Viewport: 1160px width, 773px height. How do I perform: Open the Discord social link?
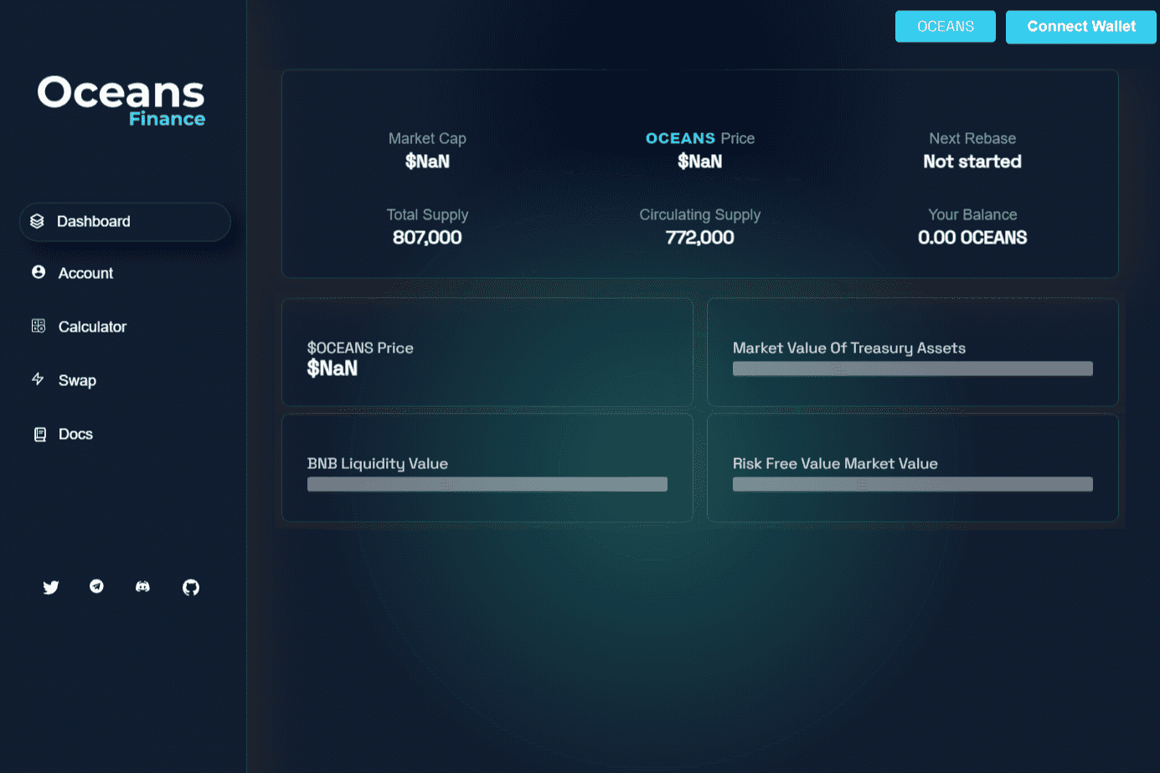pos(143,587)
